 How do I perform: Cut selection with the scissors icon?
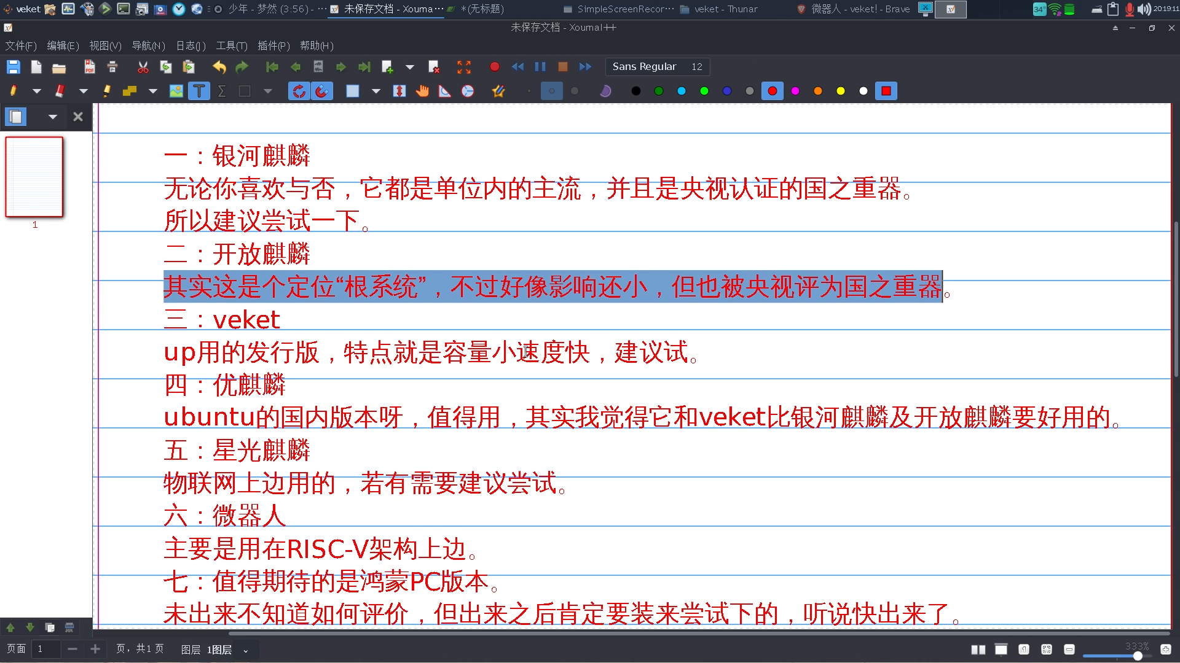(x=143, y=67)
